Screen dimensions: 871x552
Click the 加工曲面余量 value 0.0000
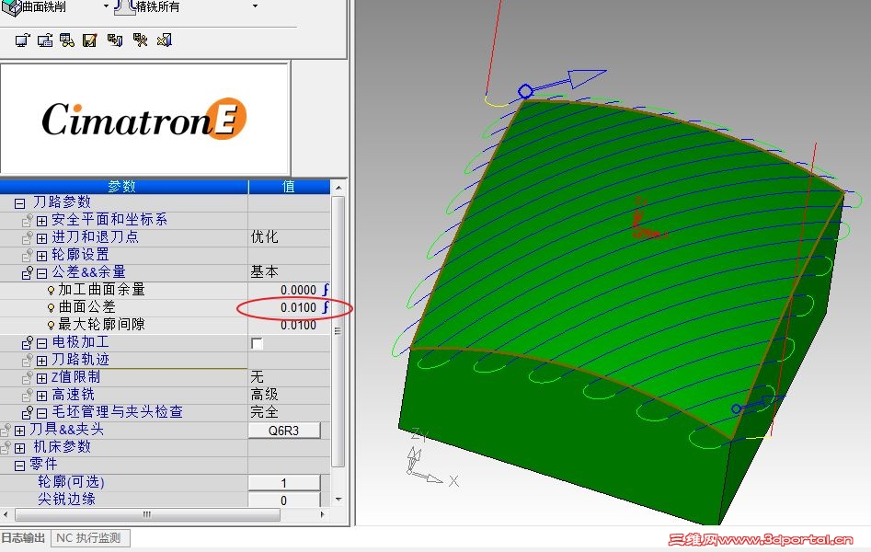[298, 290]
